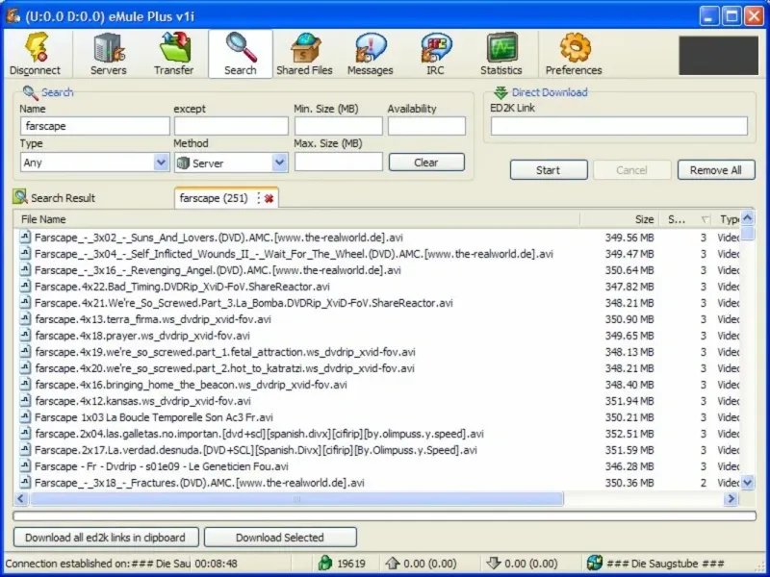The image size is (770, 577).
Task: Select Farscape Fr Dvdrip s01e09 Le Geneticien Fou
Action: point(378,466)
